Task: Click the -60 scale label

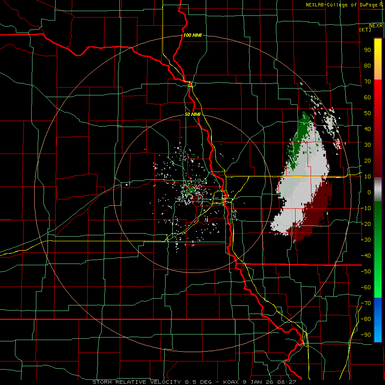Action: 366,287
